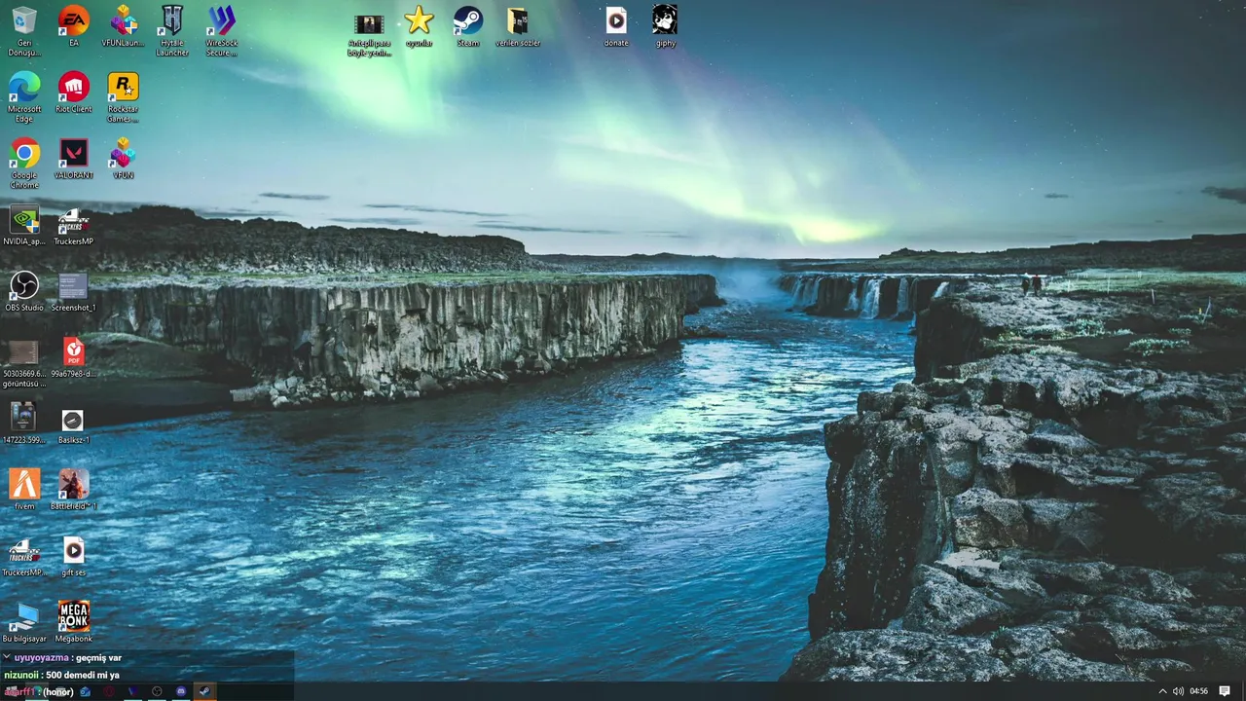Select the Hytale Launcher desktop icon
Screen dimensions: 1246x701
pos(172,31)
